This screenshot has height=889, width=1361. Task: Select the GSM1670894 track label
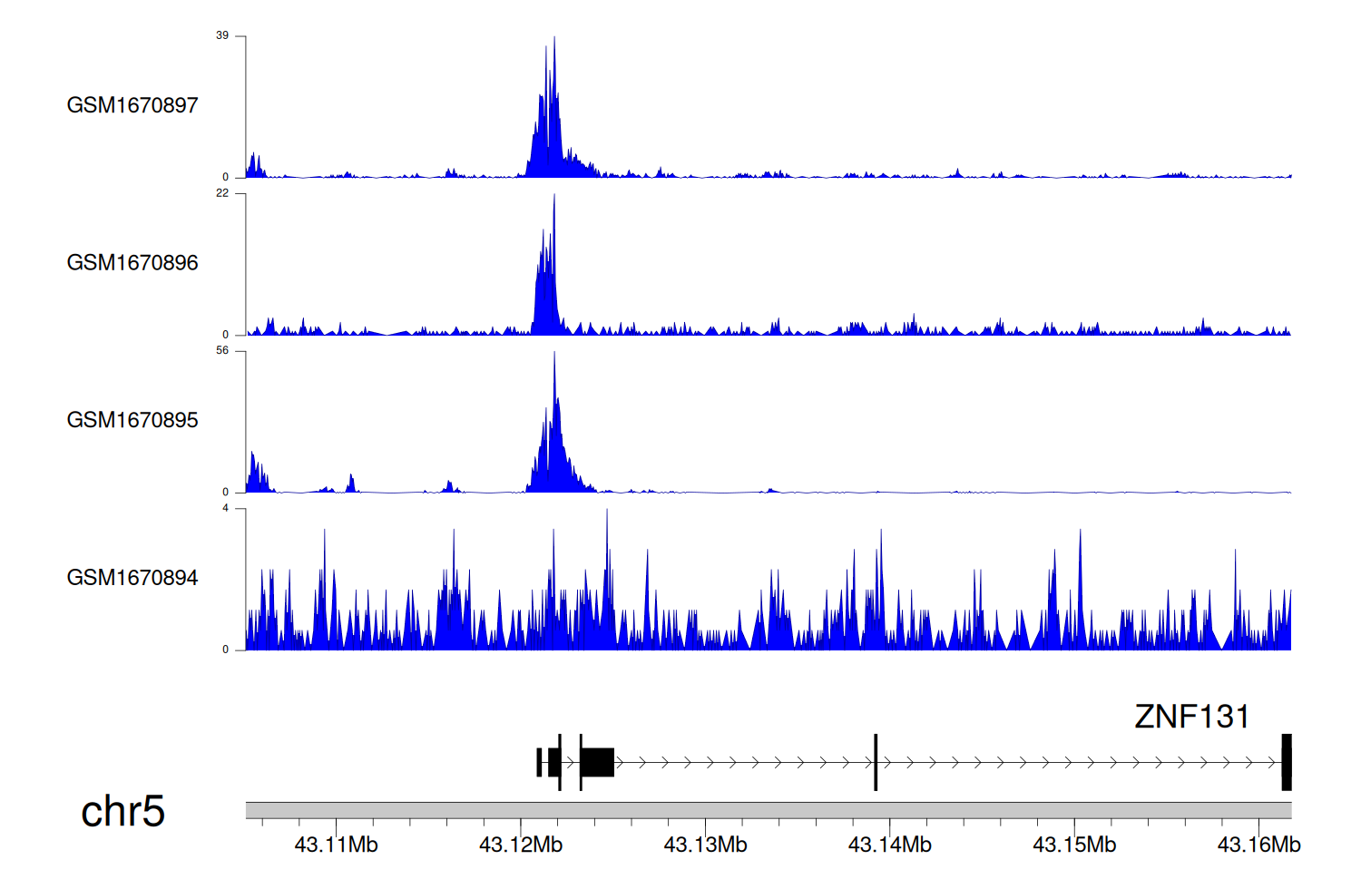point(132,578)
